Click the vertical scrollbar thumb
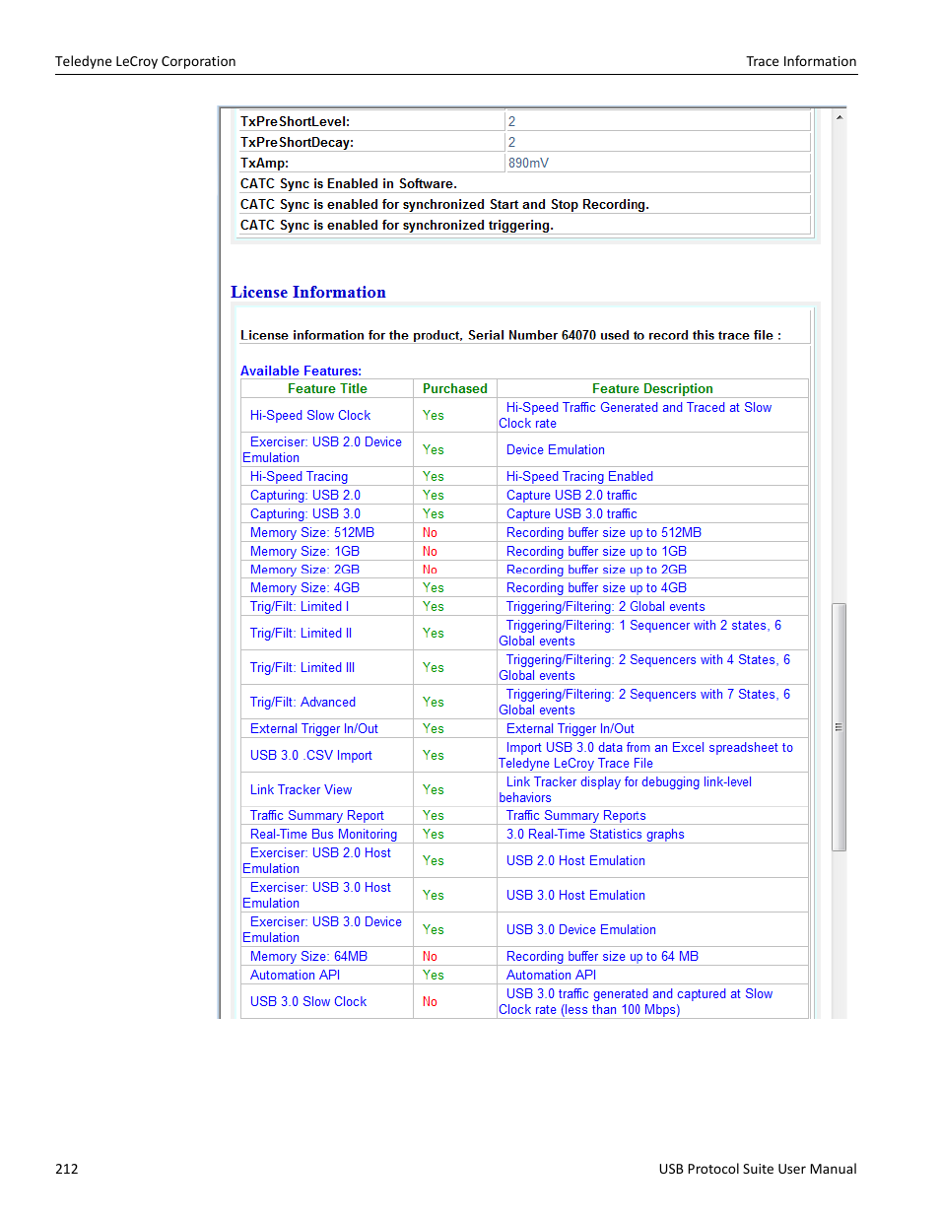 839,726
